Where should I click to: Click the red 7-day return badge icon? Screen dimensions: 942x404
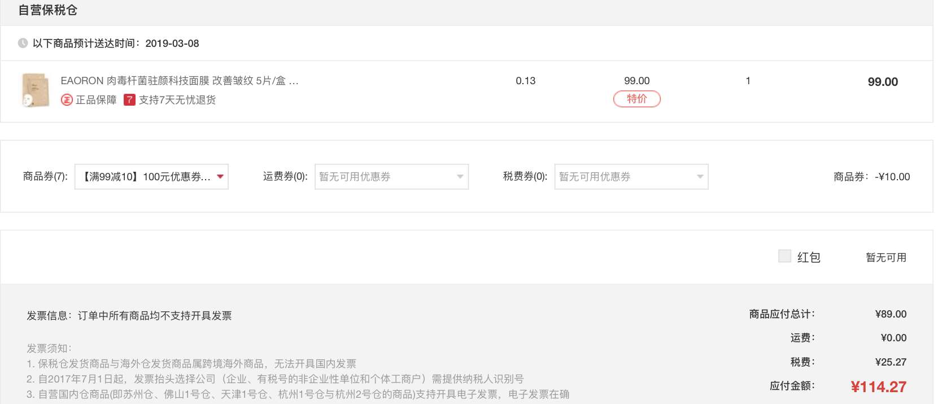pos(129,100)
